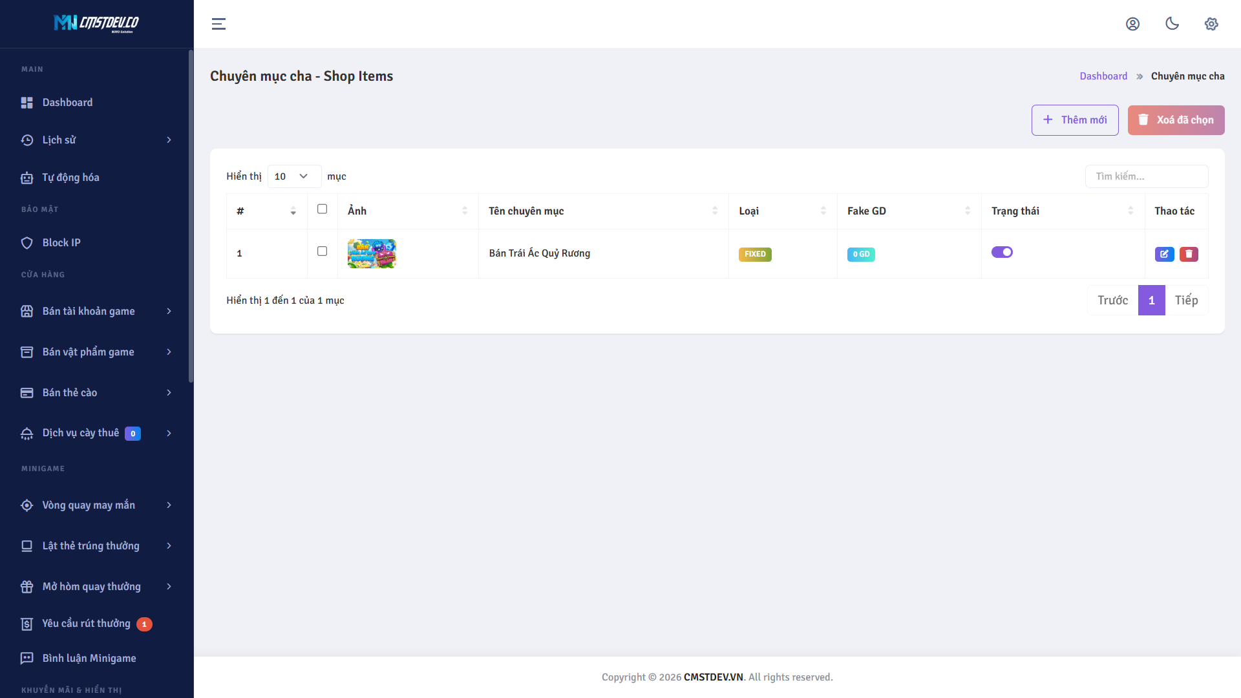Select Vòng quay may mắn in sidebar
The width and height of the screenshot is (1241, 698).
point(89,505)
